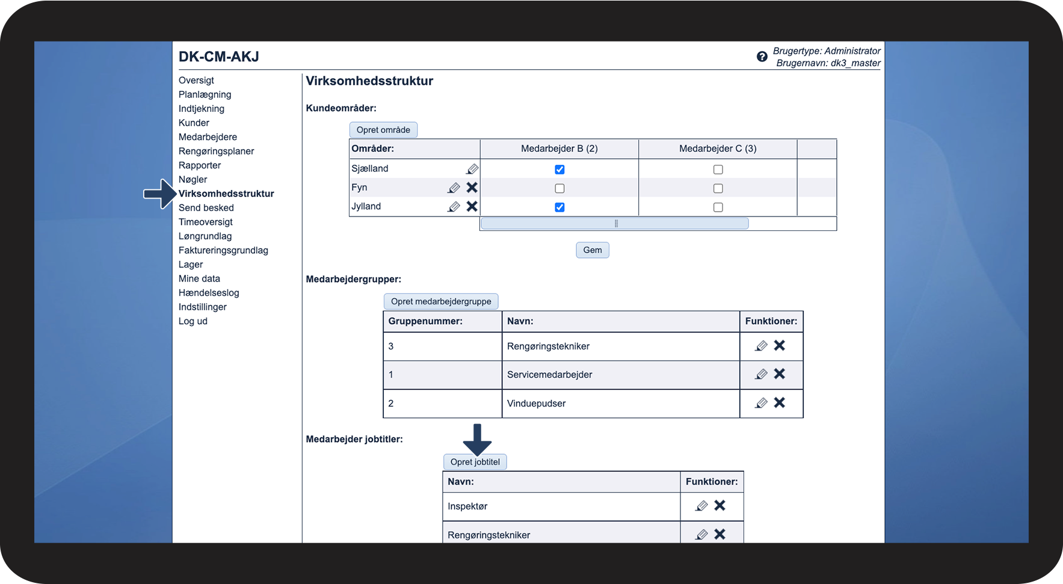
Task: Edit the Jylland area with pencil icon
Action: click(x=454, y=207)
